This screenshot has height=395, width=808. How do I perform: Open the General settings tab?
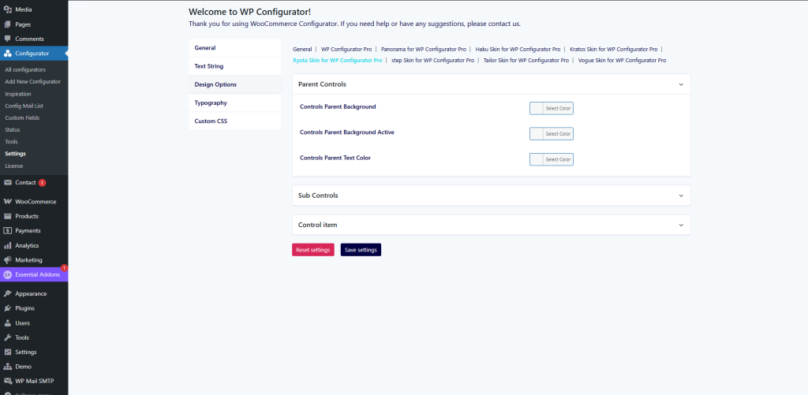pyautogui.click(x=235, y=48)
